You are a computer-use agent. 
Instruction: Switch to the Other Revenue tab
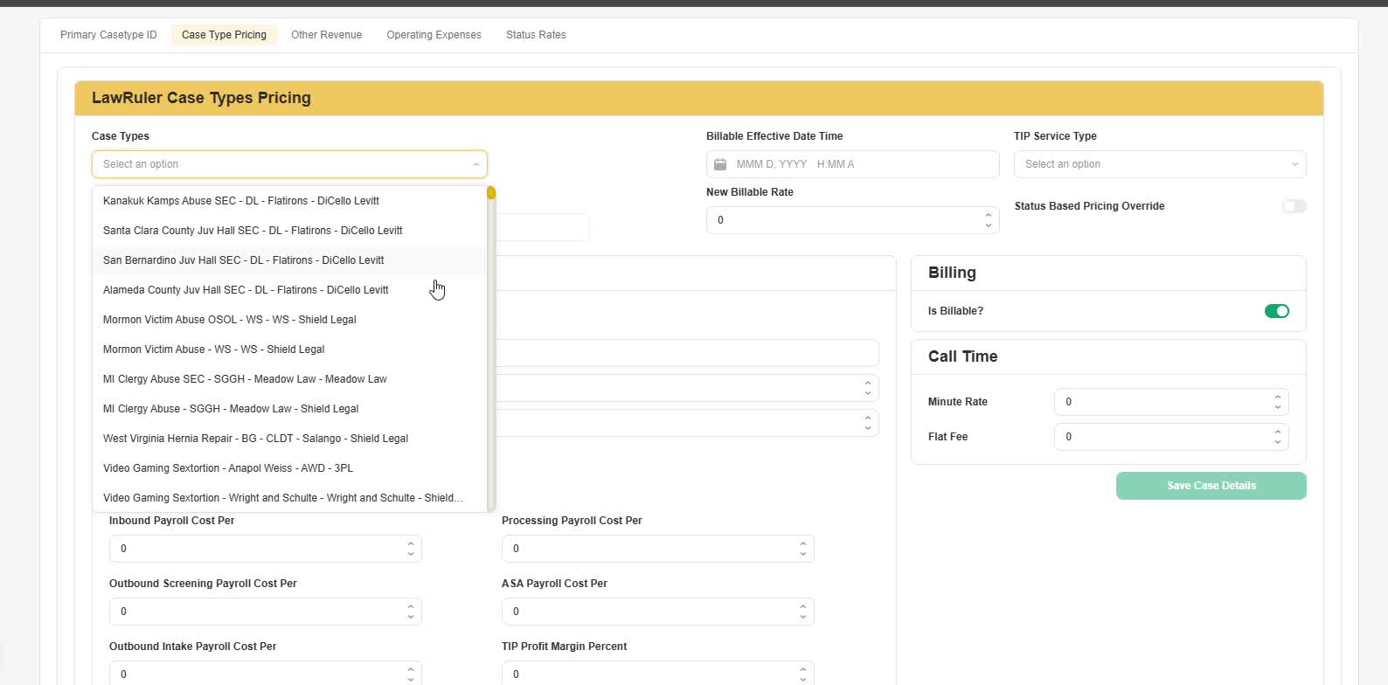pos(326,35)
